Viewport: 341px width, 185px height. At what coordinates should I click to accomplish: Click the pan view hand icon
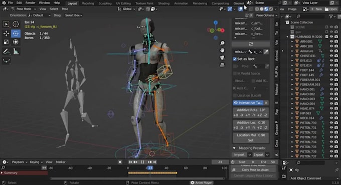pos(222,50)
